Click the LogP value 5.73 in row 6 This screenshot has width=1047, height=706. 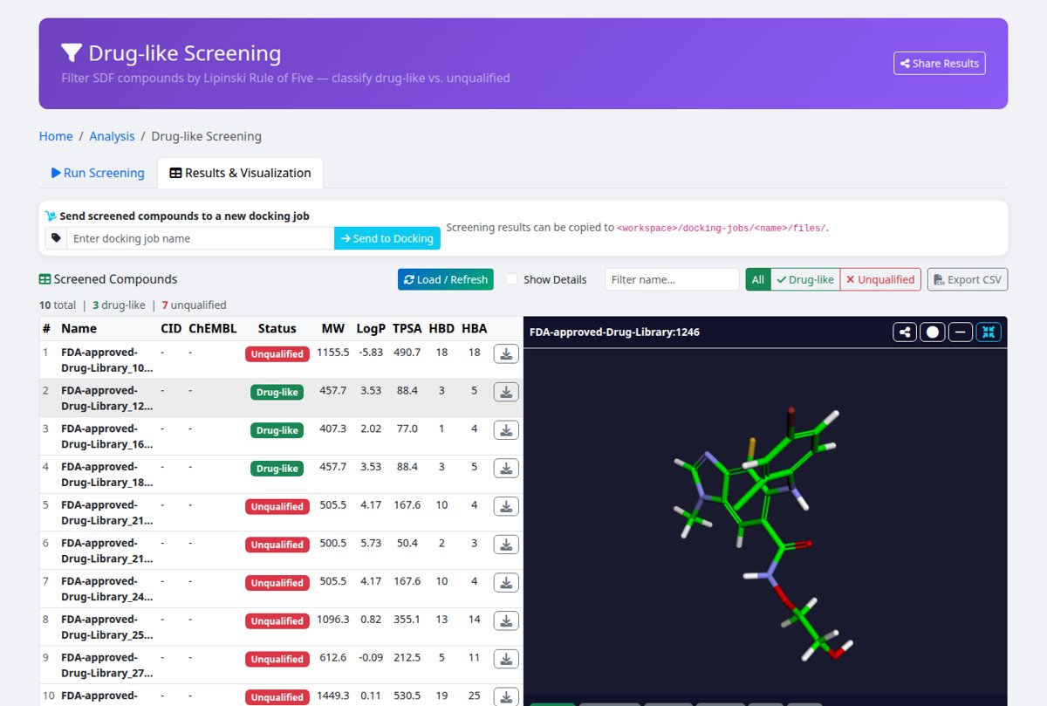tap(371, 543)
